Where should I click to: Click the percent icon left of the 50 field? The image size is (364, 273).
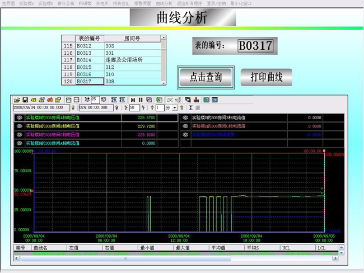(x=126, y=107)
